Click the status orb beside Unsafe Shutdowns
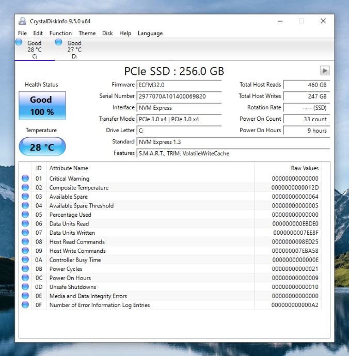The image size is (349, 356). pyautogui.click(x=25, y=287)
